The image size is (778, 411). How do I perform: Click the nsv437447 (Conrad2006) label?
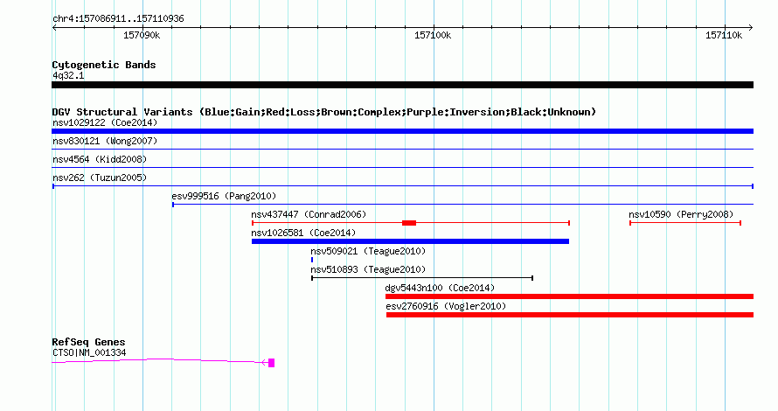tap(309, 214)
